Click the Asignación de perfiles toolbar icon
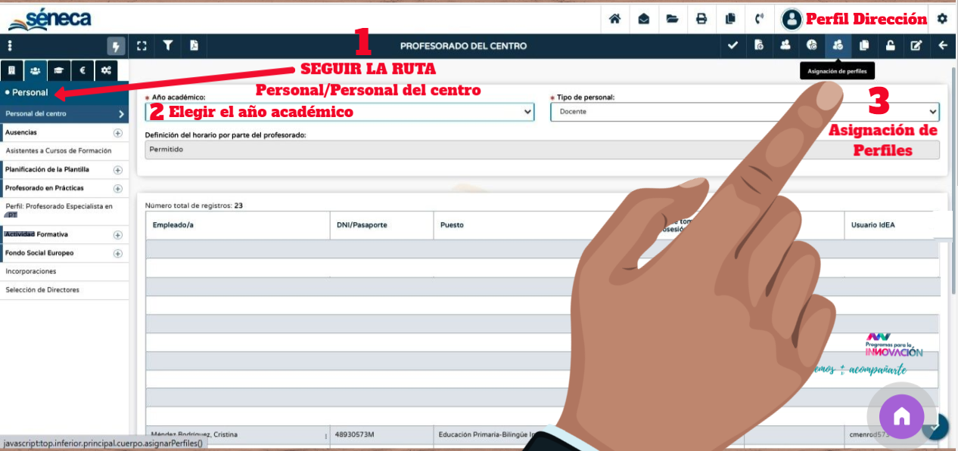This screenshot has height=451, width=958. coord(837,45)
